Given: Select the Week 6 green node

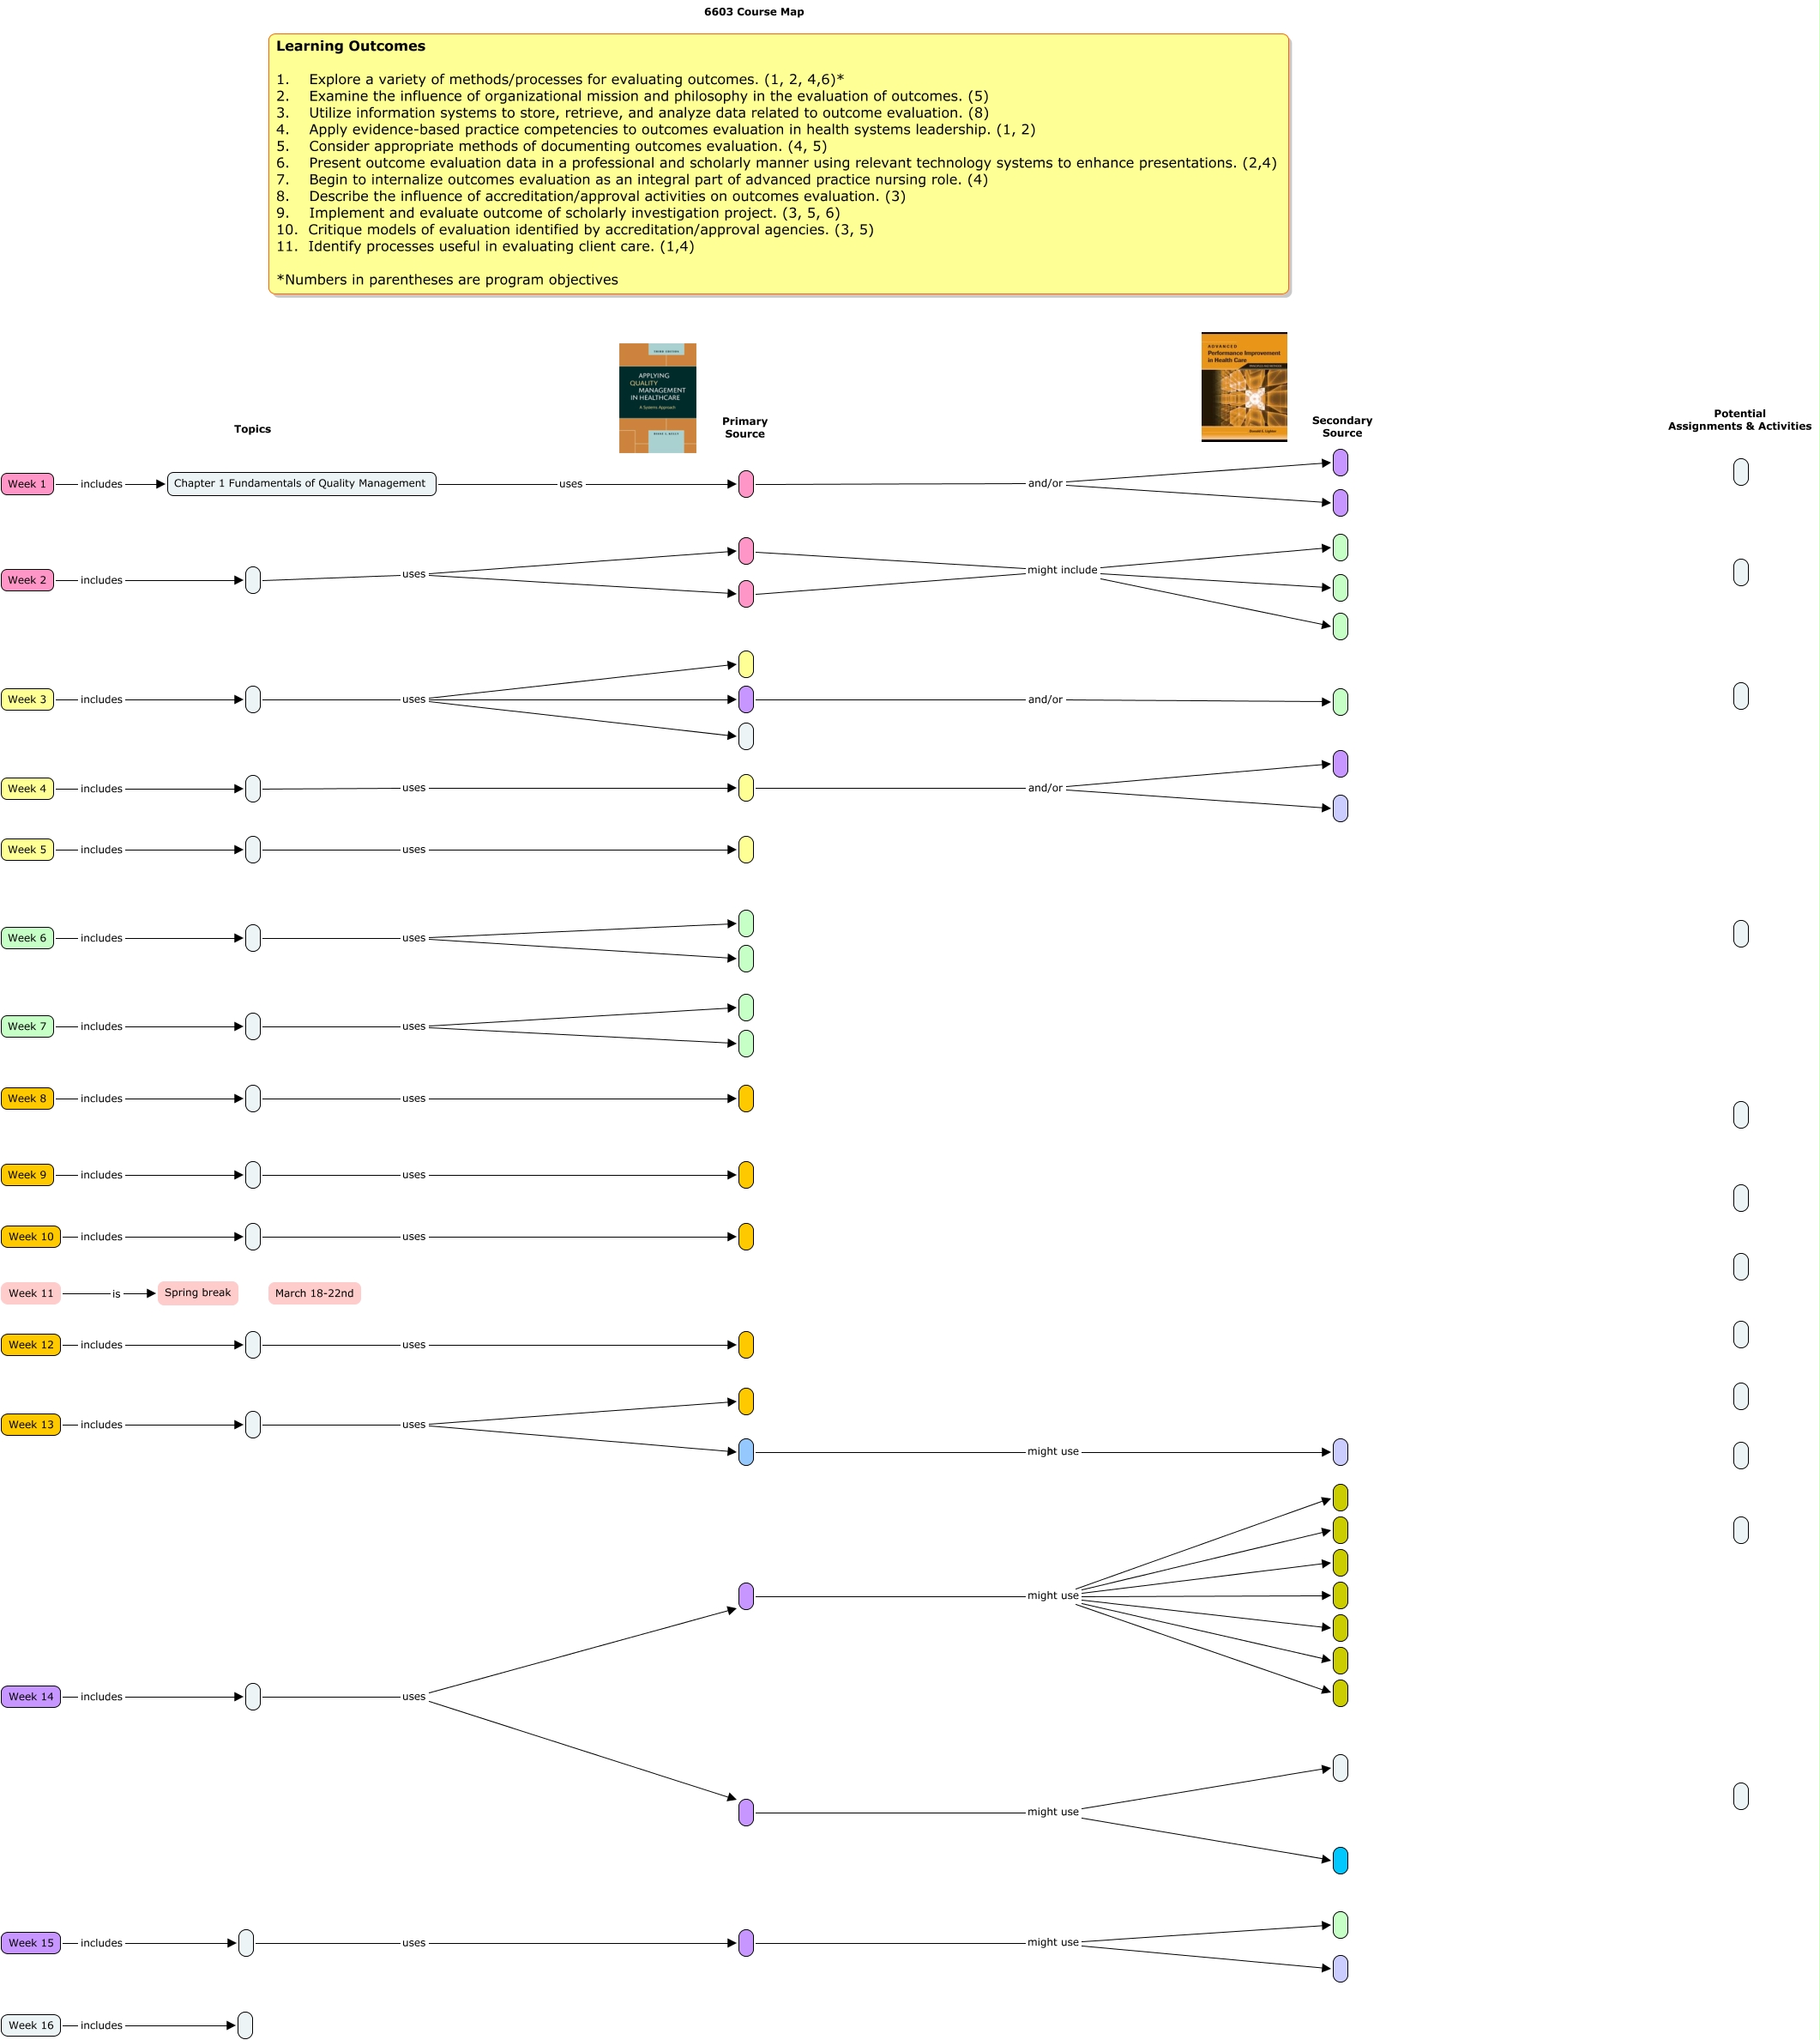Looking at the screenshot, I should pos(27,938).
